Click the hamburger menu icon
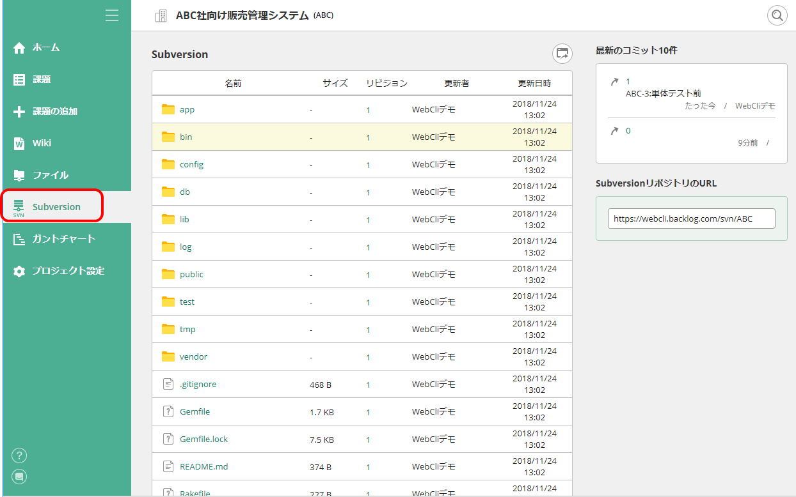796x497 pixels. pyautogui.click(x=112, y=15)
